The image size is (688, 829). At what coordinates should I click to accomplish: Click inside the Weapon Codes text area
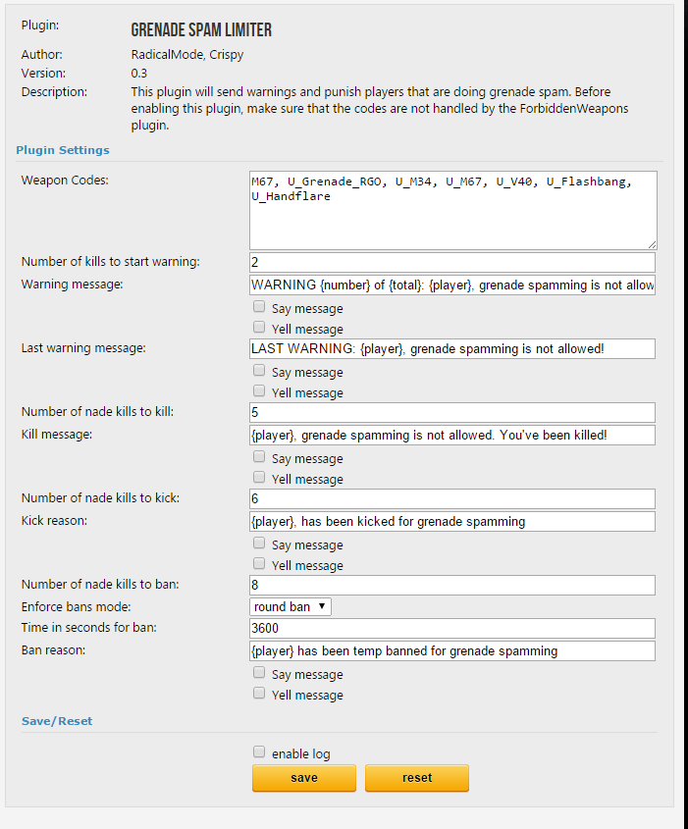point(452,210)
